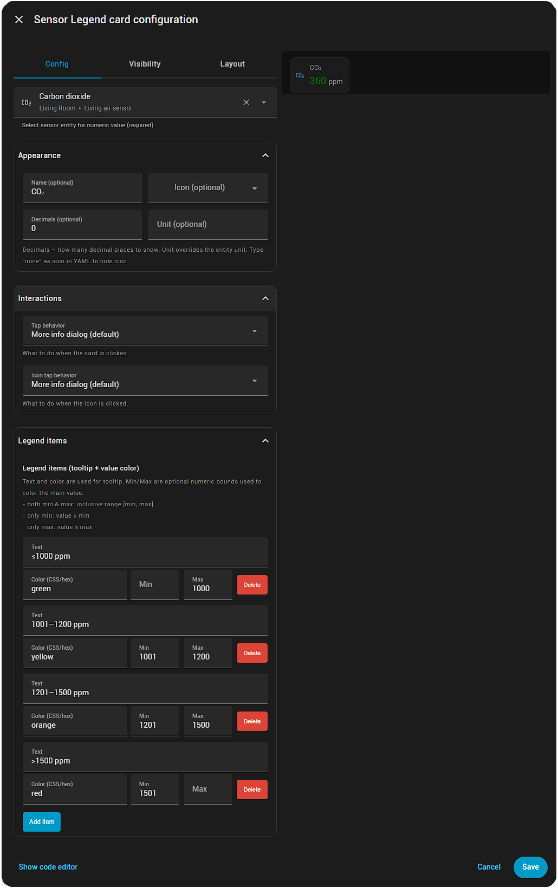
Task: Save the card configuration
Action: point(530,867)
